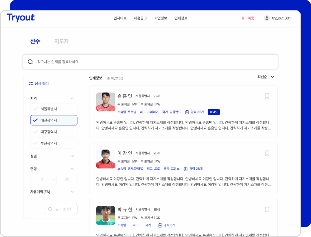This screenshot has width=311, height=237.
Task: Open 박규현's profile photo
Action: coord(106,215)
